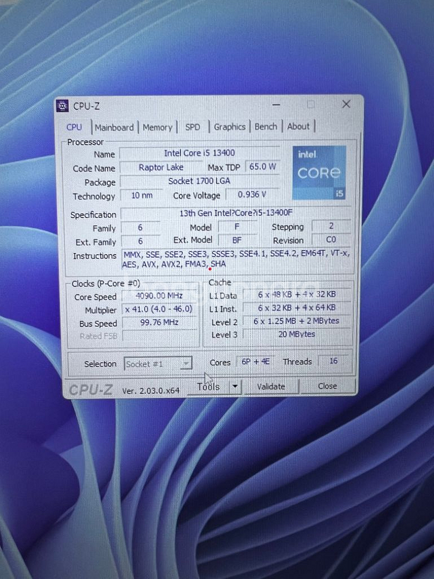Open the Mainboard tab
Image resolution: width=434 pixels, height=579 pixels.
(x=114, y=127)
